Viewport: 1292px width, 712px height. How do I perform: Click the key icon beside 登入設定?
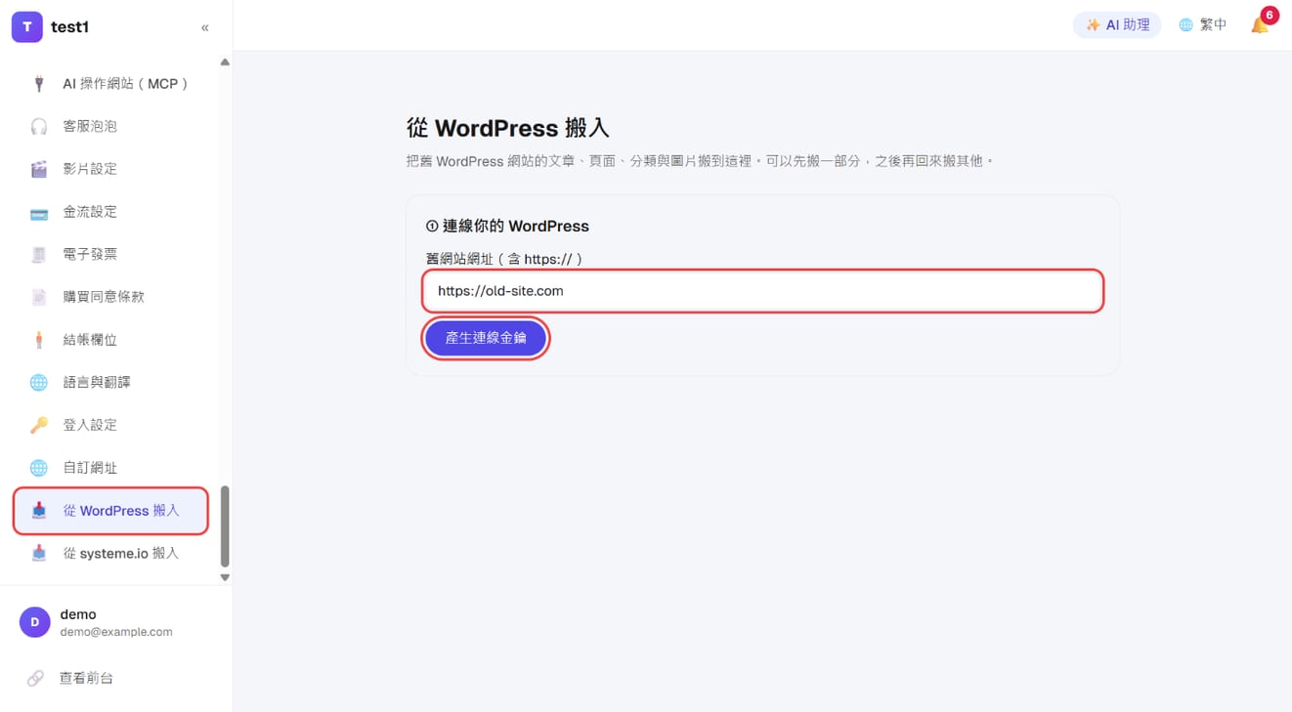pos(39,425)
